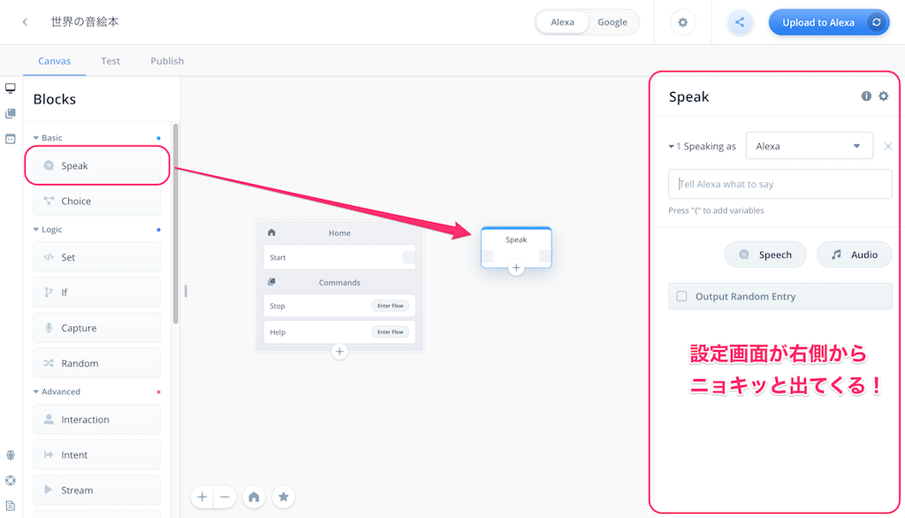
Task: Open the Speaking as Alexa dropdown
Action: (810, 146)
